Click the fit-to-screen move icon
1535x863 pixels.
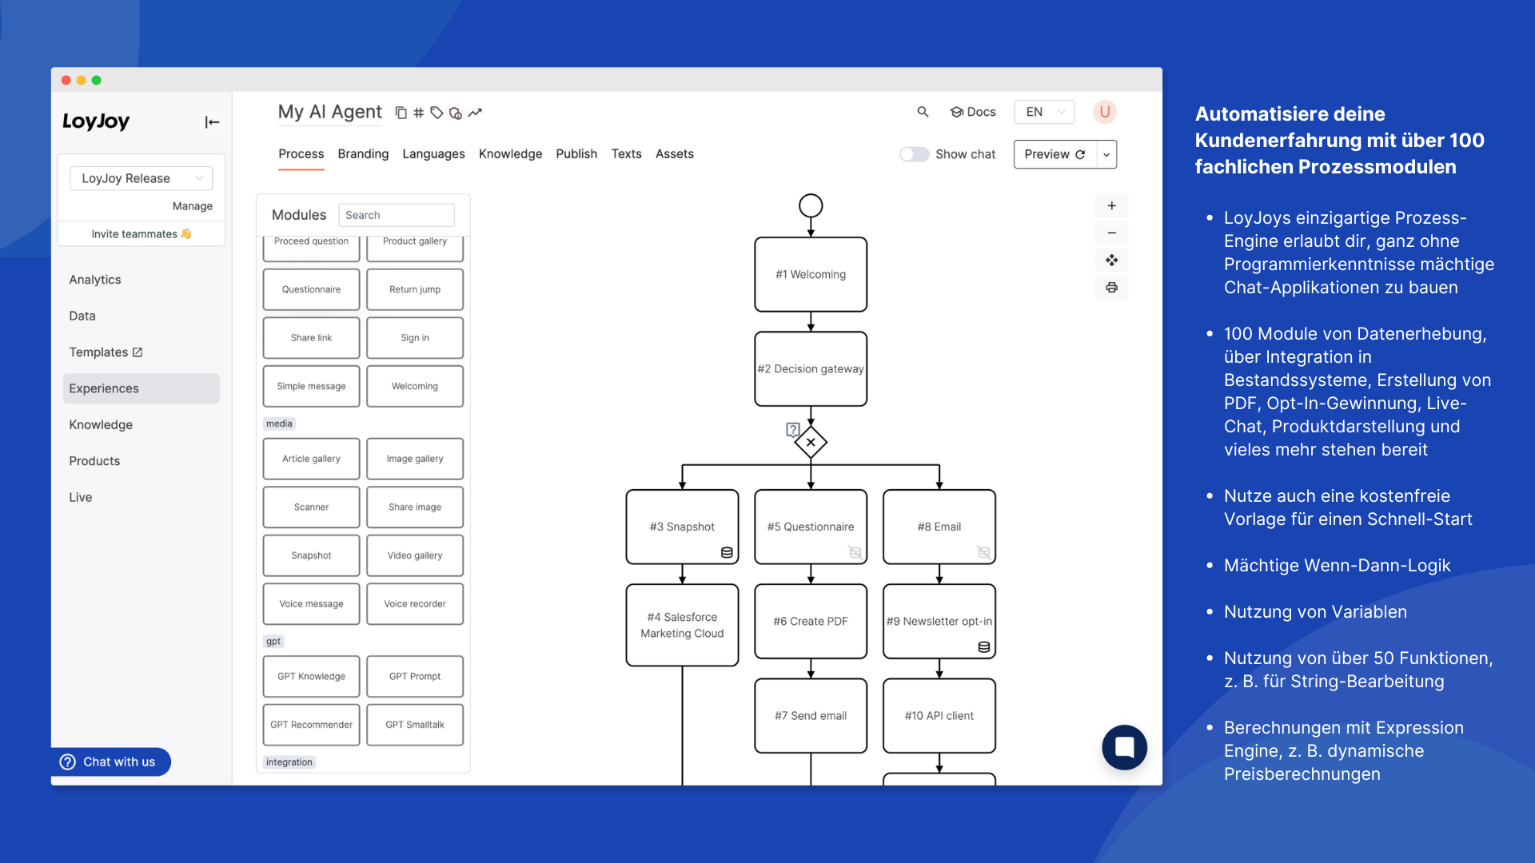(1111, 260)
